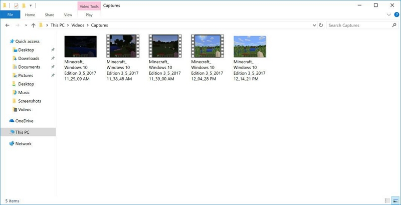Click the file name ending 11_39_00 AM

[x=165, y=70]
